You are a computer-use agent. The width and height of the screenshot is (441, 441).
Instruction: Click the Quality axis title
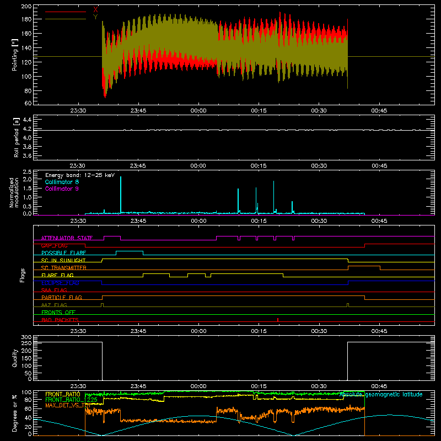(15, 358)
